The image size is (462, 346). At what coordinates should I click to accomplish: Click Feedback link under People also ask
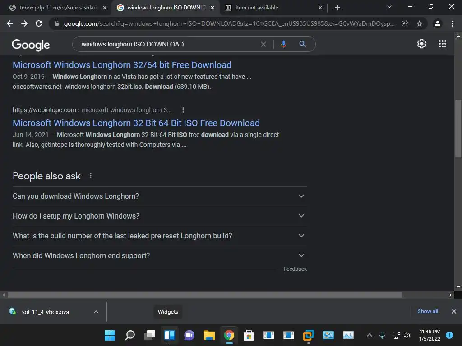tap(295, 269)
